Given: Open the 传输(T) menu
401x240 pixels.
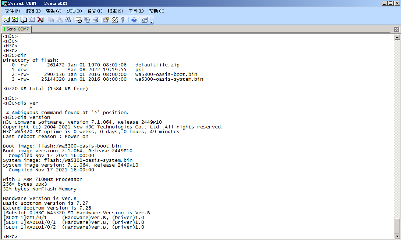Looking at the screenshot, I should [x=95, y=11].
